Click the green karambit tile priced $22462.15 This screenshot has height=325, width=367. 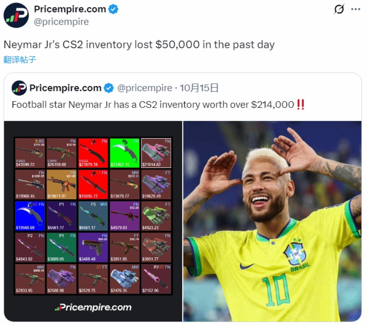point(125,153)
